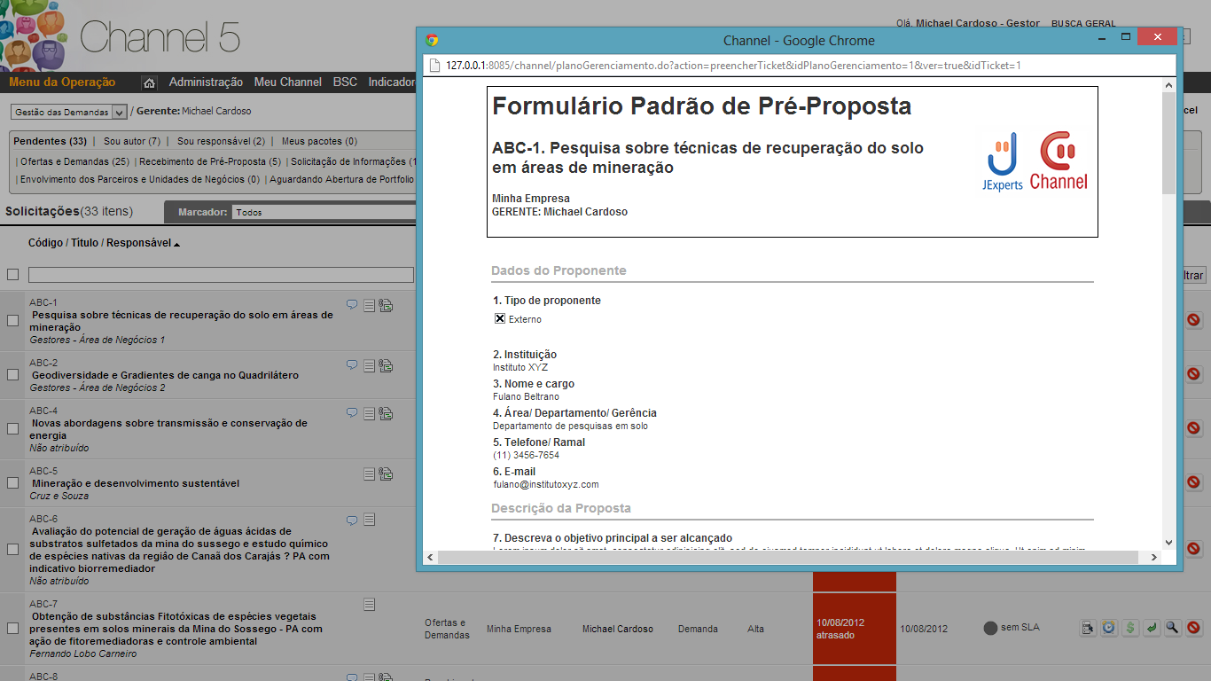Screen dimensions: 1211x681
Task: Click the Channel logo in the form
Action: (1059, 160)
